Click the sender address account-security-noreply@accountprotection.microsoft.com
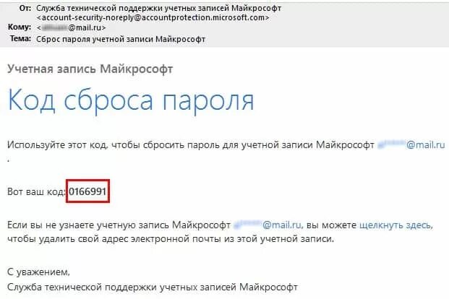 (153, 18)
